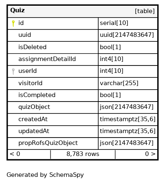Click the '0 >' children count cell
The height and width of the screenshot is (183, 165).
coord(136,154)
